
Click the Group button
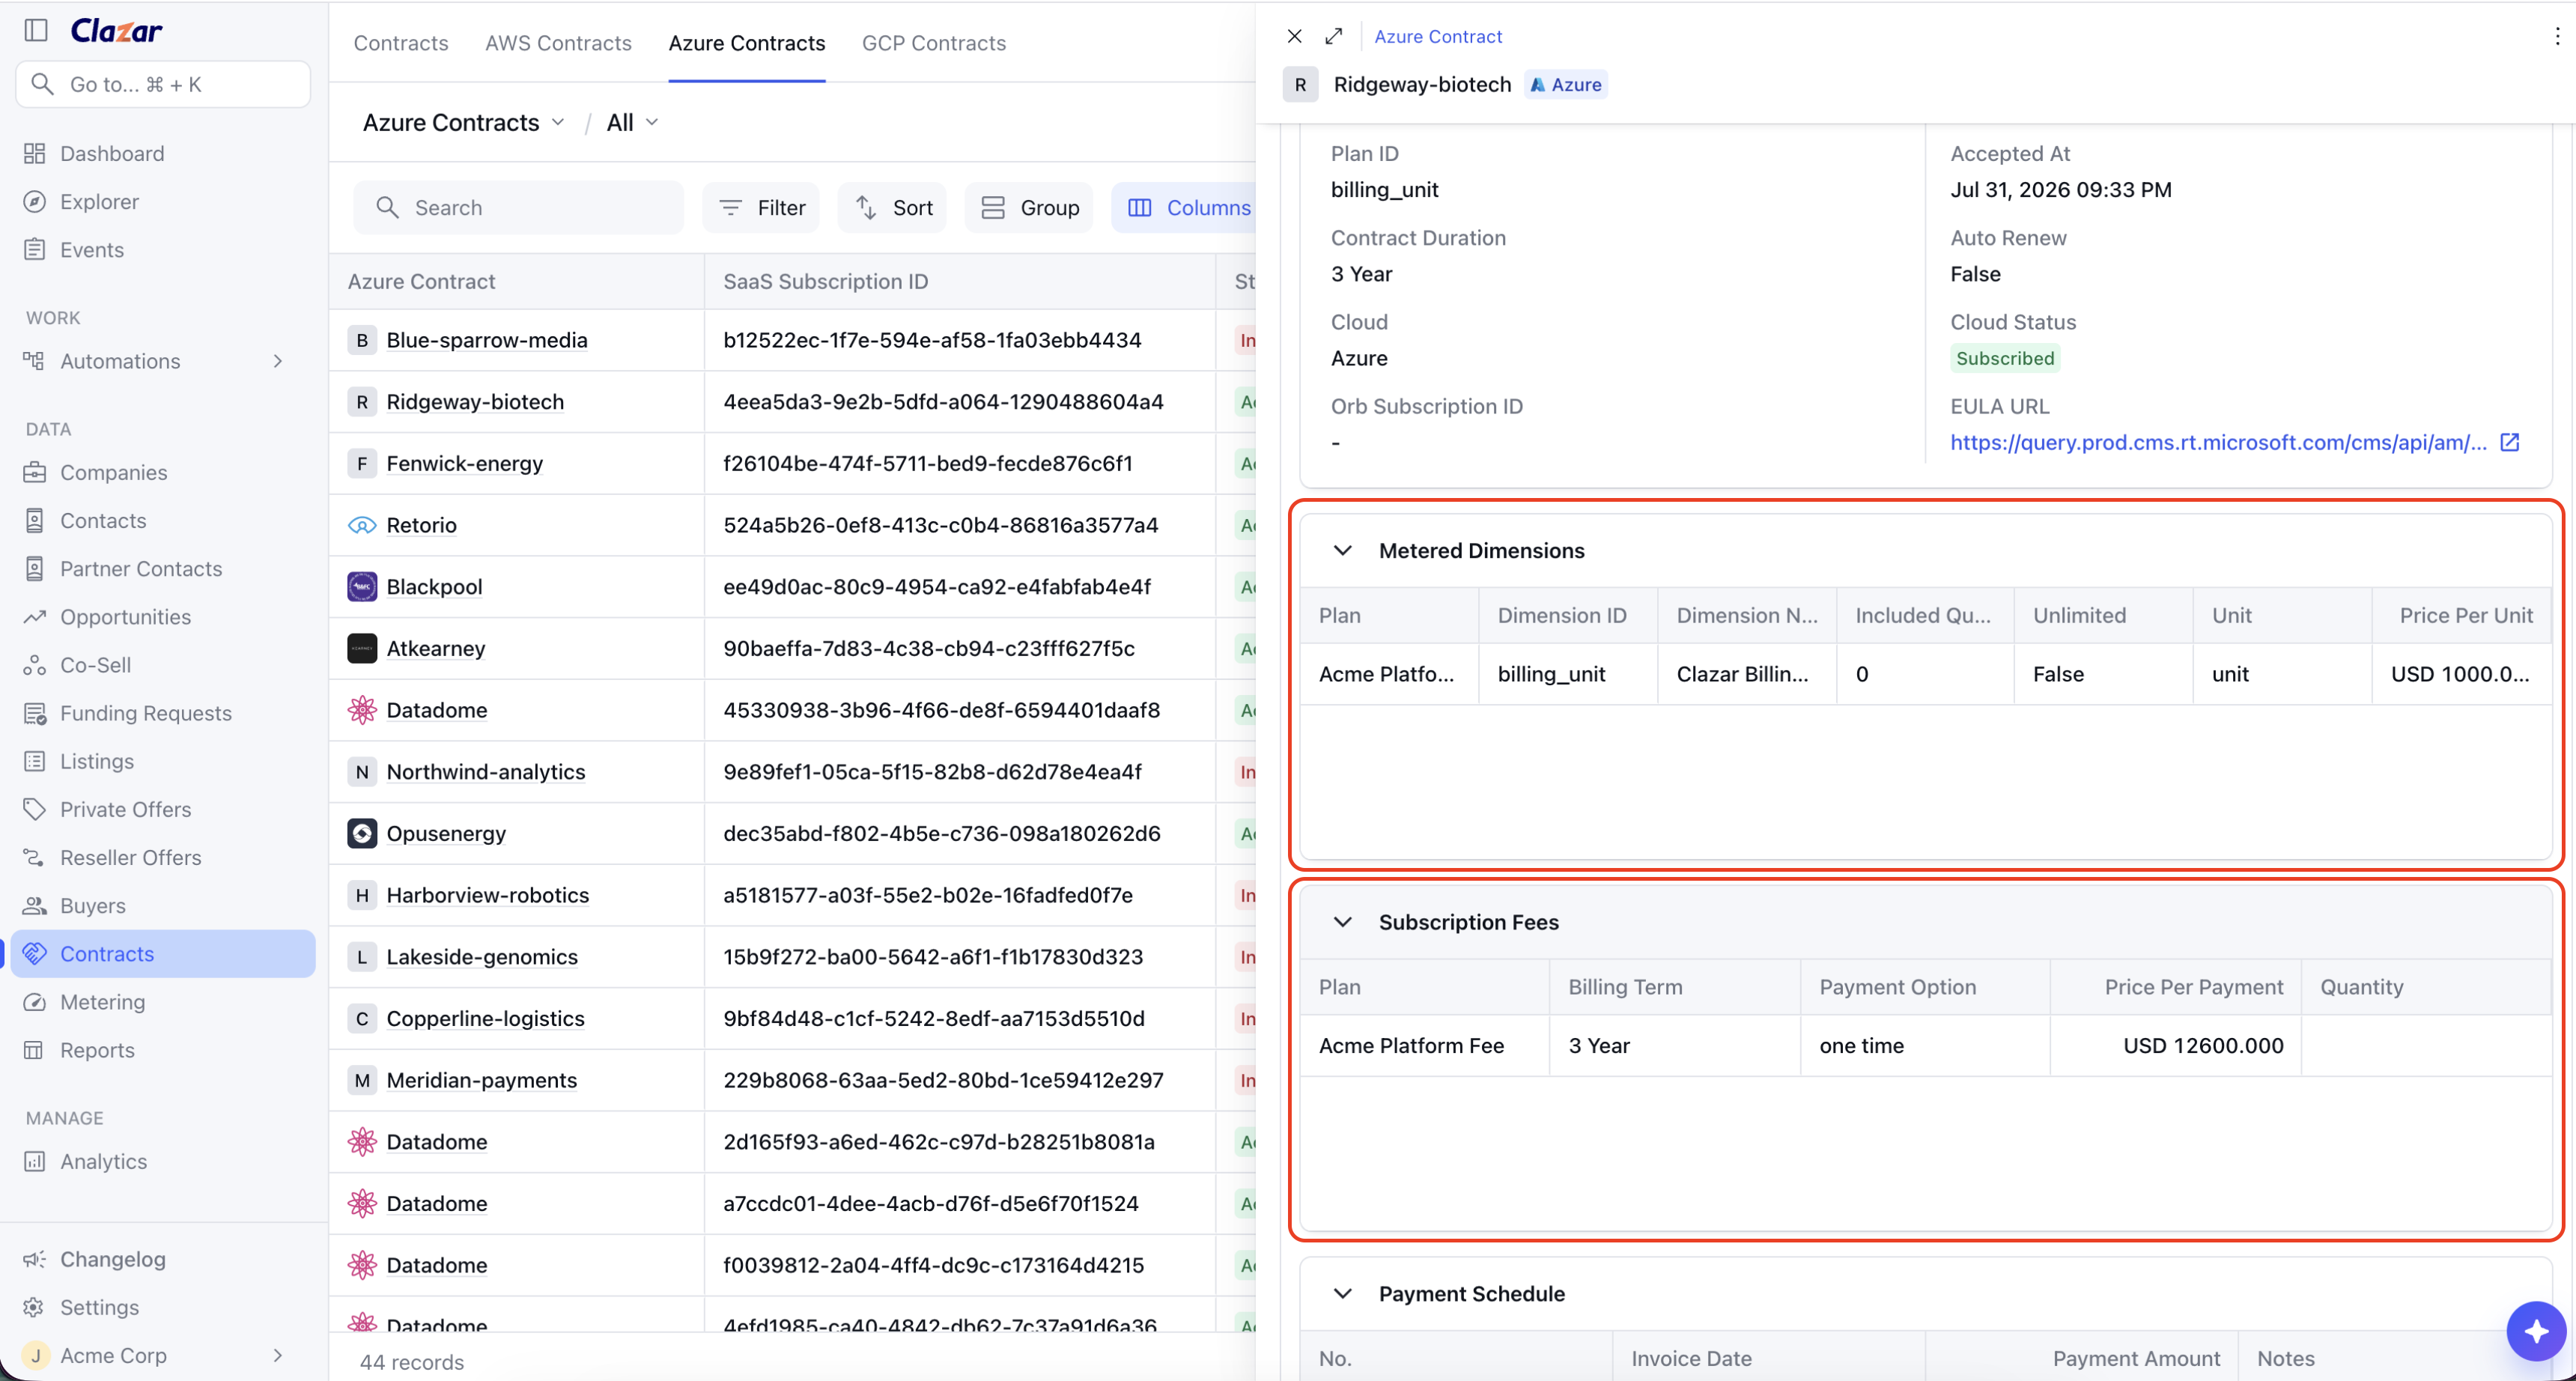(x=1030, y=207)
